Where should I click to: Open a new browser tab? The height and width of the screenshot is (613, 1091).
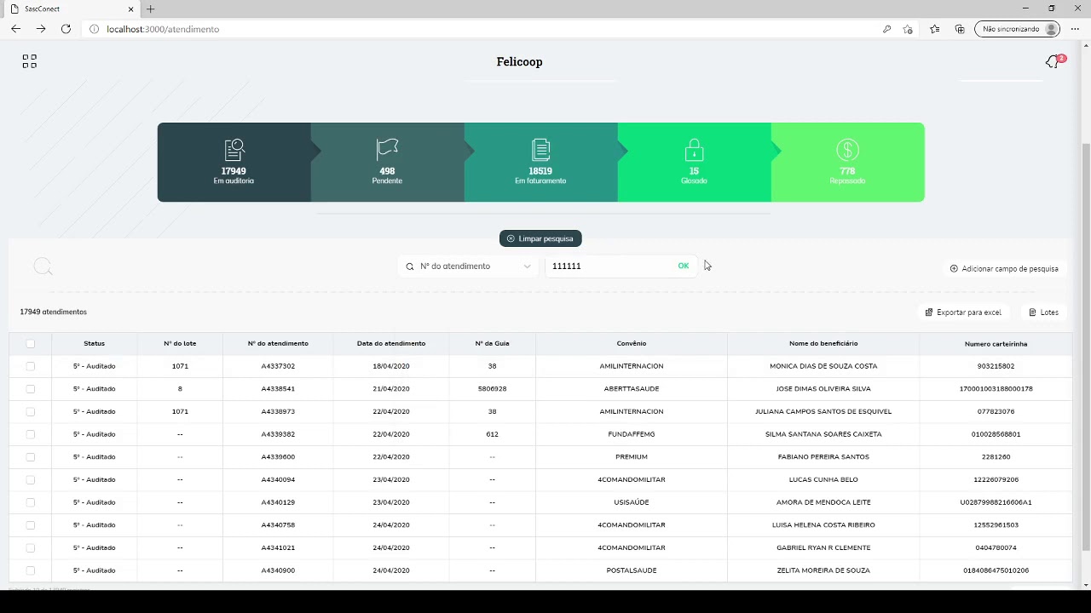coord(151,9)
